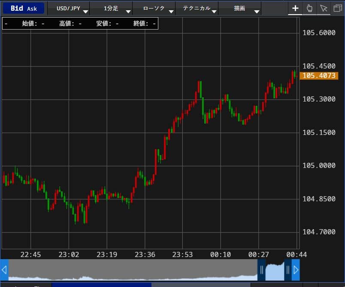Select the hand pan tool
Image resolution: width=345 pixels, height=287 pixels.
pyautogui.click(x=309, y=8)
